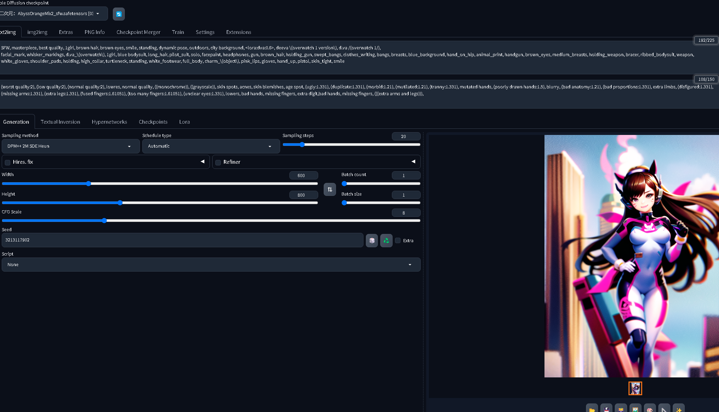This screenshot has height=412, width=719.
Task: Open the Stable Diffusion checkpoint dropdown
Action: 53,14
